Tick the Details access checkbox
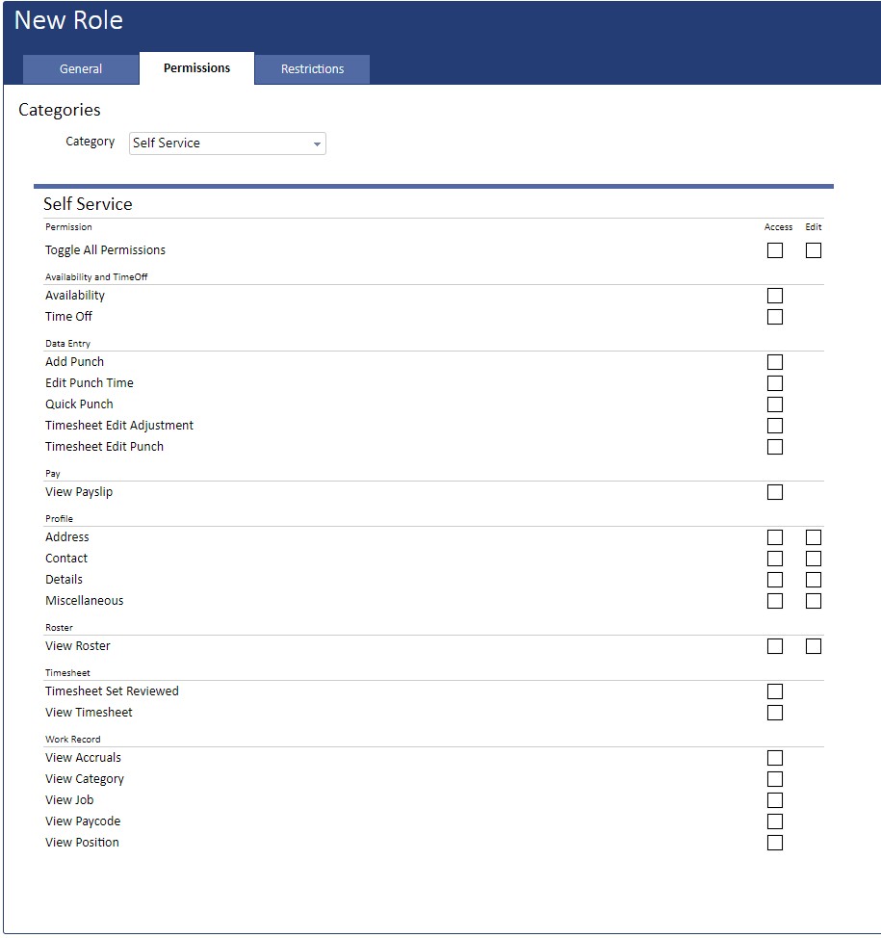Screen dimensions: 881x938 pyautogui.click(x=774, y=580)
